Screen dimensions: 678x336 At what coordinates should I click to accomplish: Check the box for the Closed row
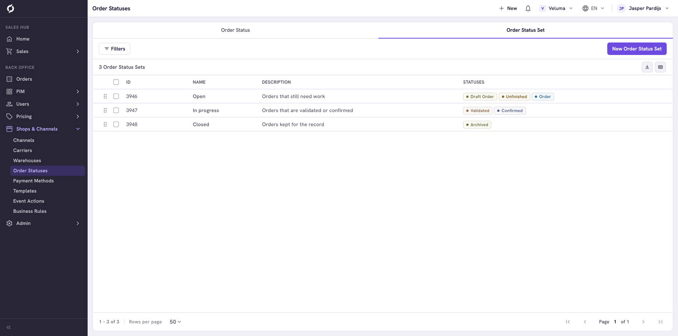(x=116, y=124)
